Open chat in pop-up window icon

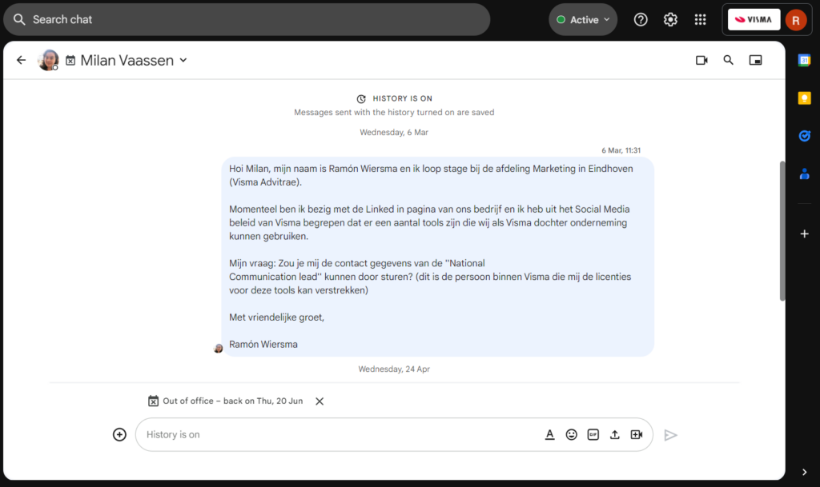coord(755,61)
